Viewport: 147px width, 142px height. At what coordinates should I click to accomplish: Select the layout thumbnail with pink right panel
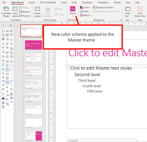(34, 136)
